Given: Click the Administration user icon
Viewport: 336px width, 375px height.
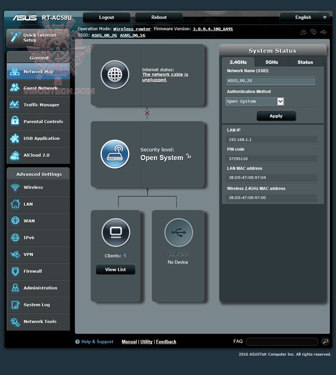Looking at the screenshot, I should click(15, 288).
